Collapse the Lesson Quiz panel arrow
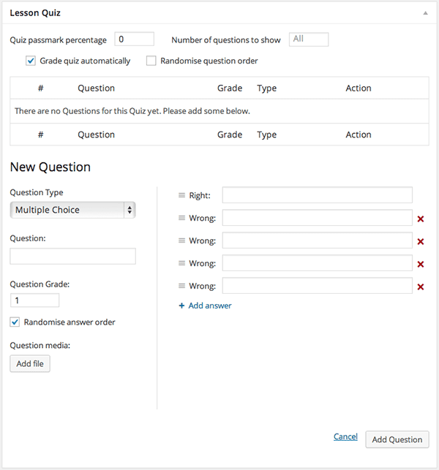Screen dimensions: 439x470 425,13
